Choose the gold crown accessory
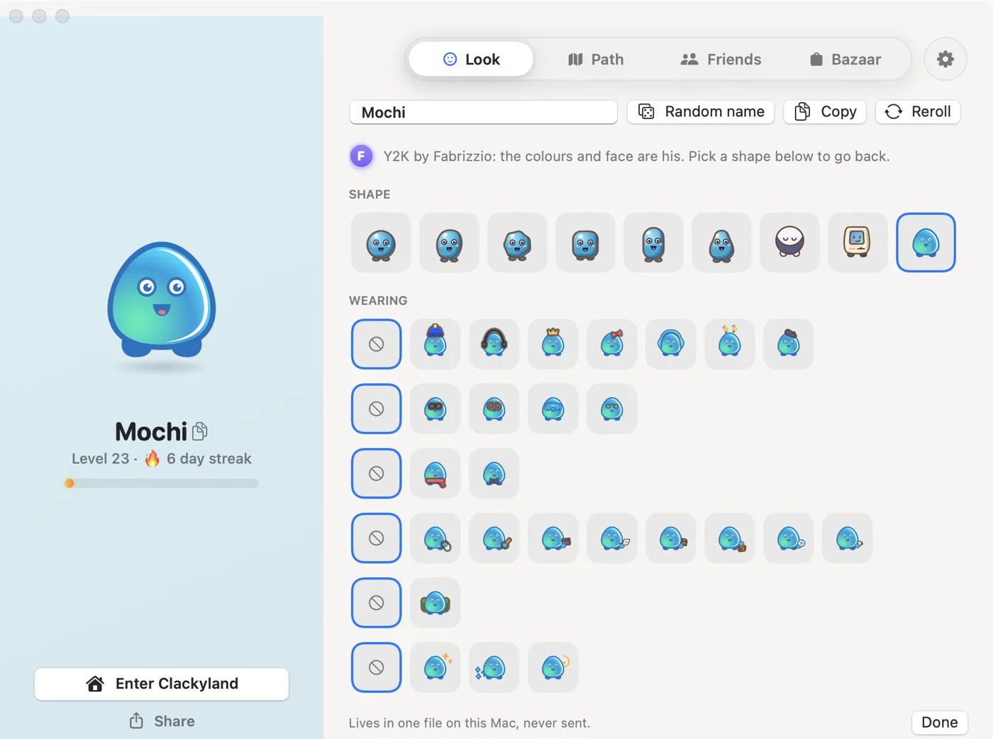This screenshot has width=993, height=739. [x=553, y=344]
